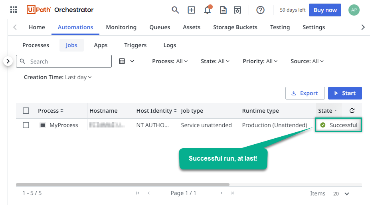This screenshot has height=205, width=370.
Task: Click the Hostname column header
Action: [103, 111]
